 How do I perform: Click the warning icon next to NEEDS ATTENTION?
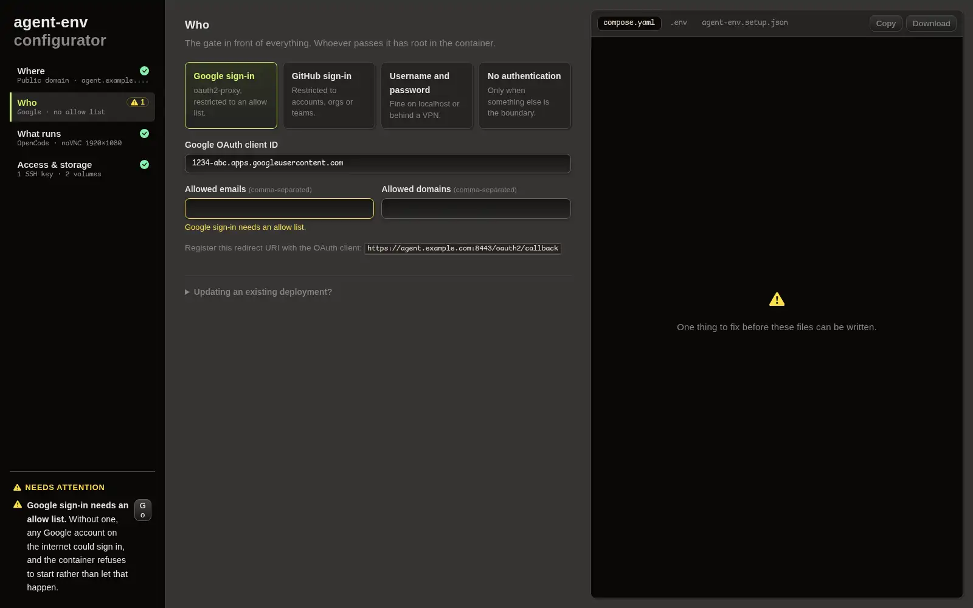(x=17, y=488)
